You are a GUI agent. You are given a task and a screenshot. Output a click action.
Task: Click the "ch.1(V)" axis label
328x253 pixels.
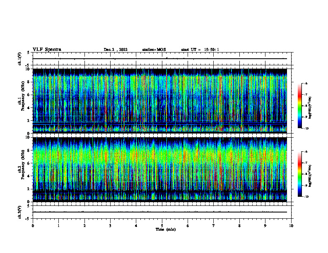[x=20, y=59]
